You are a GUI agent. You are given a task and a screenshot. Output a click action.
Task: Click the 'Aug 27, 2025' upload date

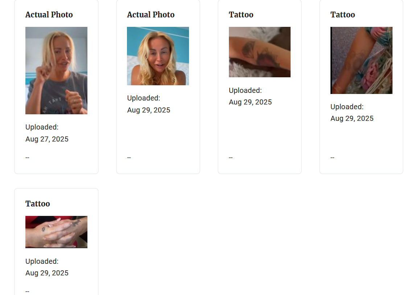click(47, 139)
